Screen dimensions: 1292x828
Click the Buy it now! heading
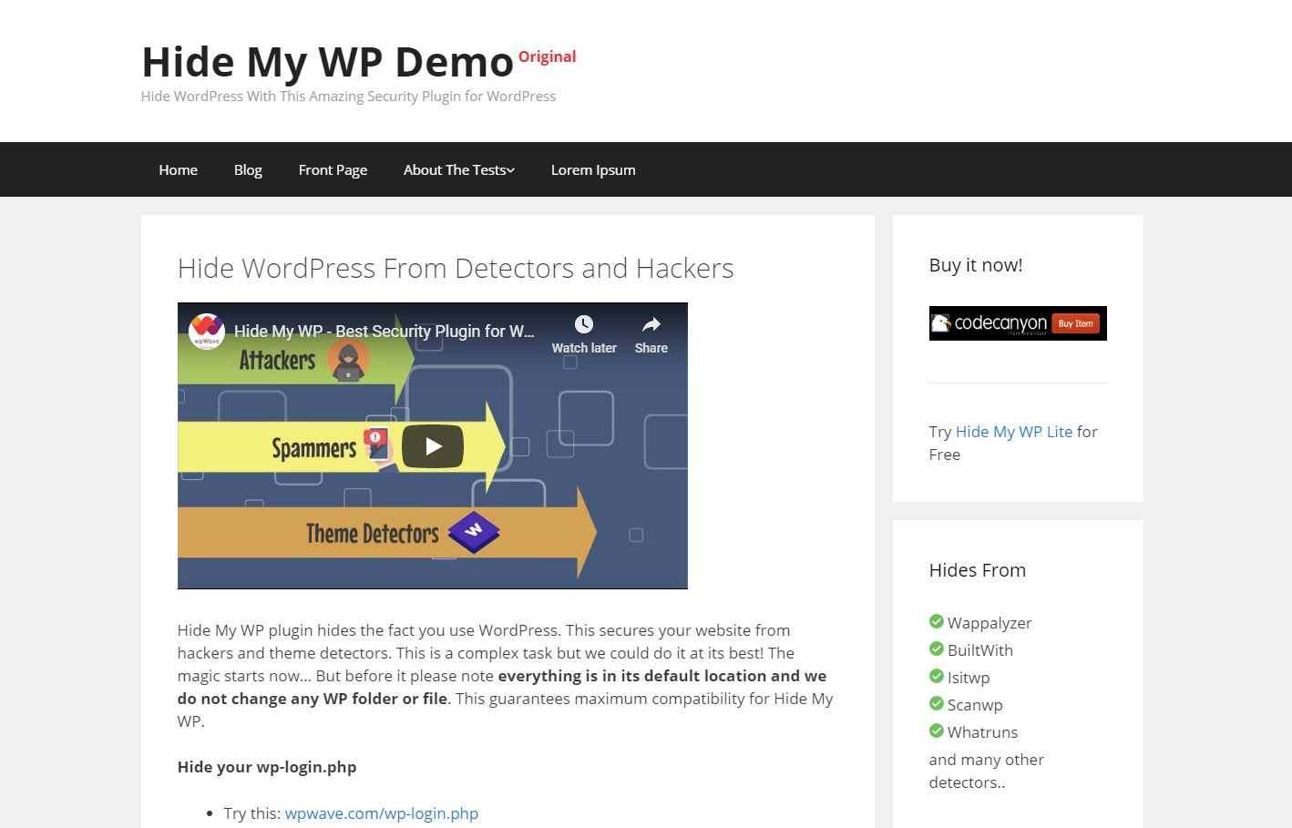point(976,265)
